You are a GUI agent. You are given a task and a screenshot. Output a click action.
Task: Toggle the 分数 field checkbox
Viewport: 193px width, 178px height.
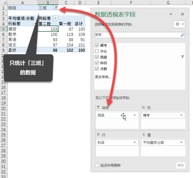pos(97,69)
